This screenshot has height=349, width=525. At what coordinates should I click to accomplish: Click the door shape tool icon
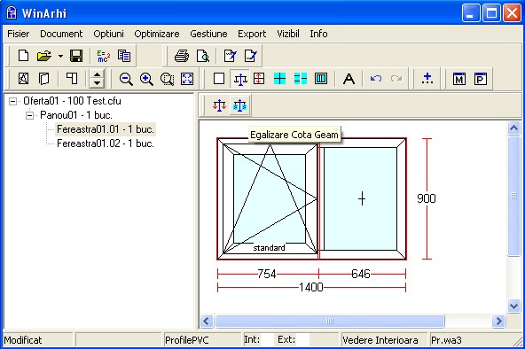[43, 79]
